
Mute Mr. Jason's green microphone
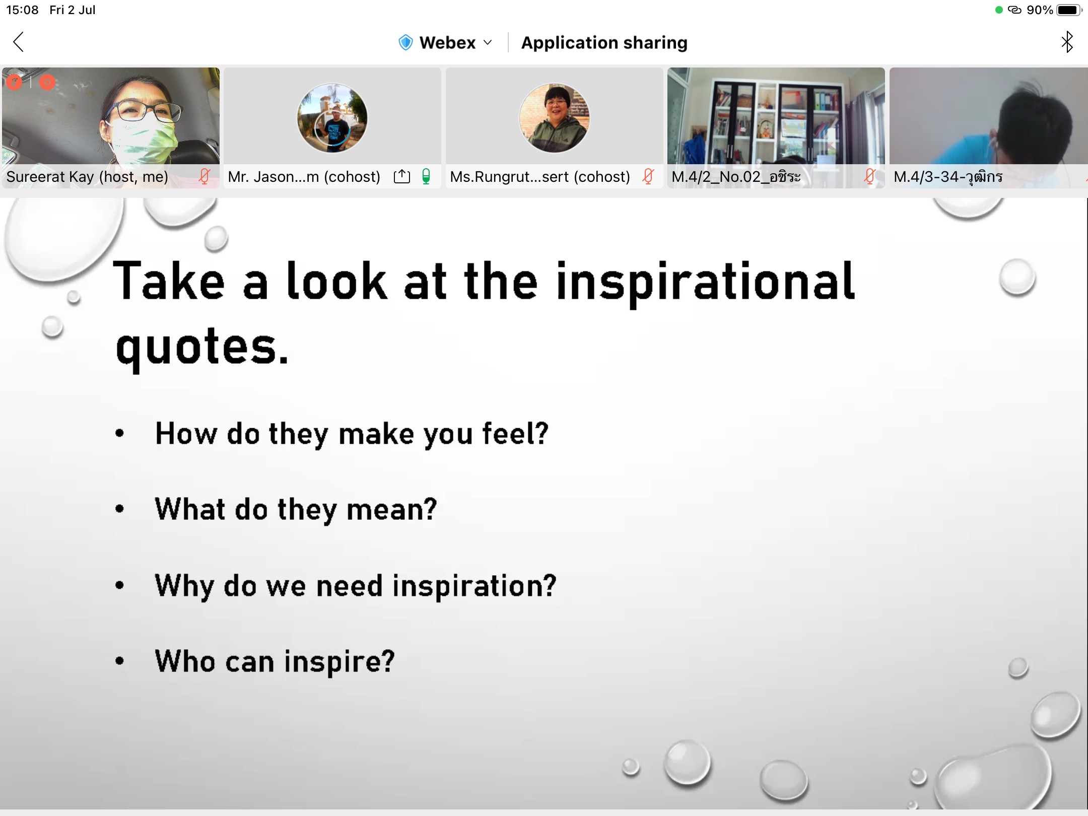[x=426, y=176]
